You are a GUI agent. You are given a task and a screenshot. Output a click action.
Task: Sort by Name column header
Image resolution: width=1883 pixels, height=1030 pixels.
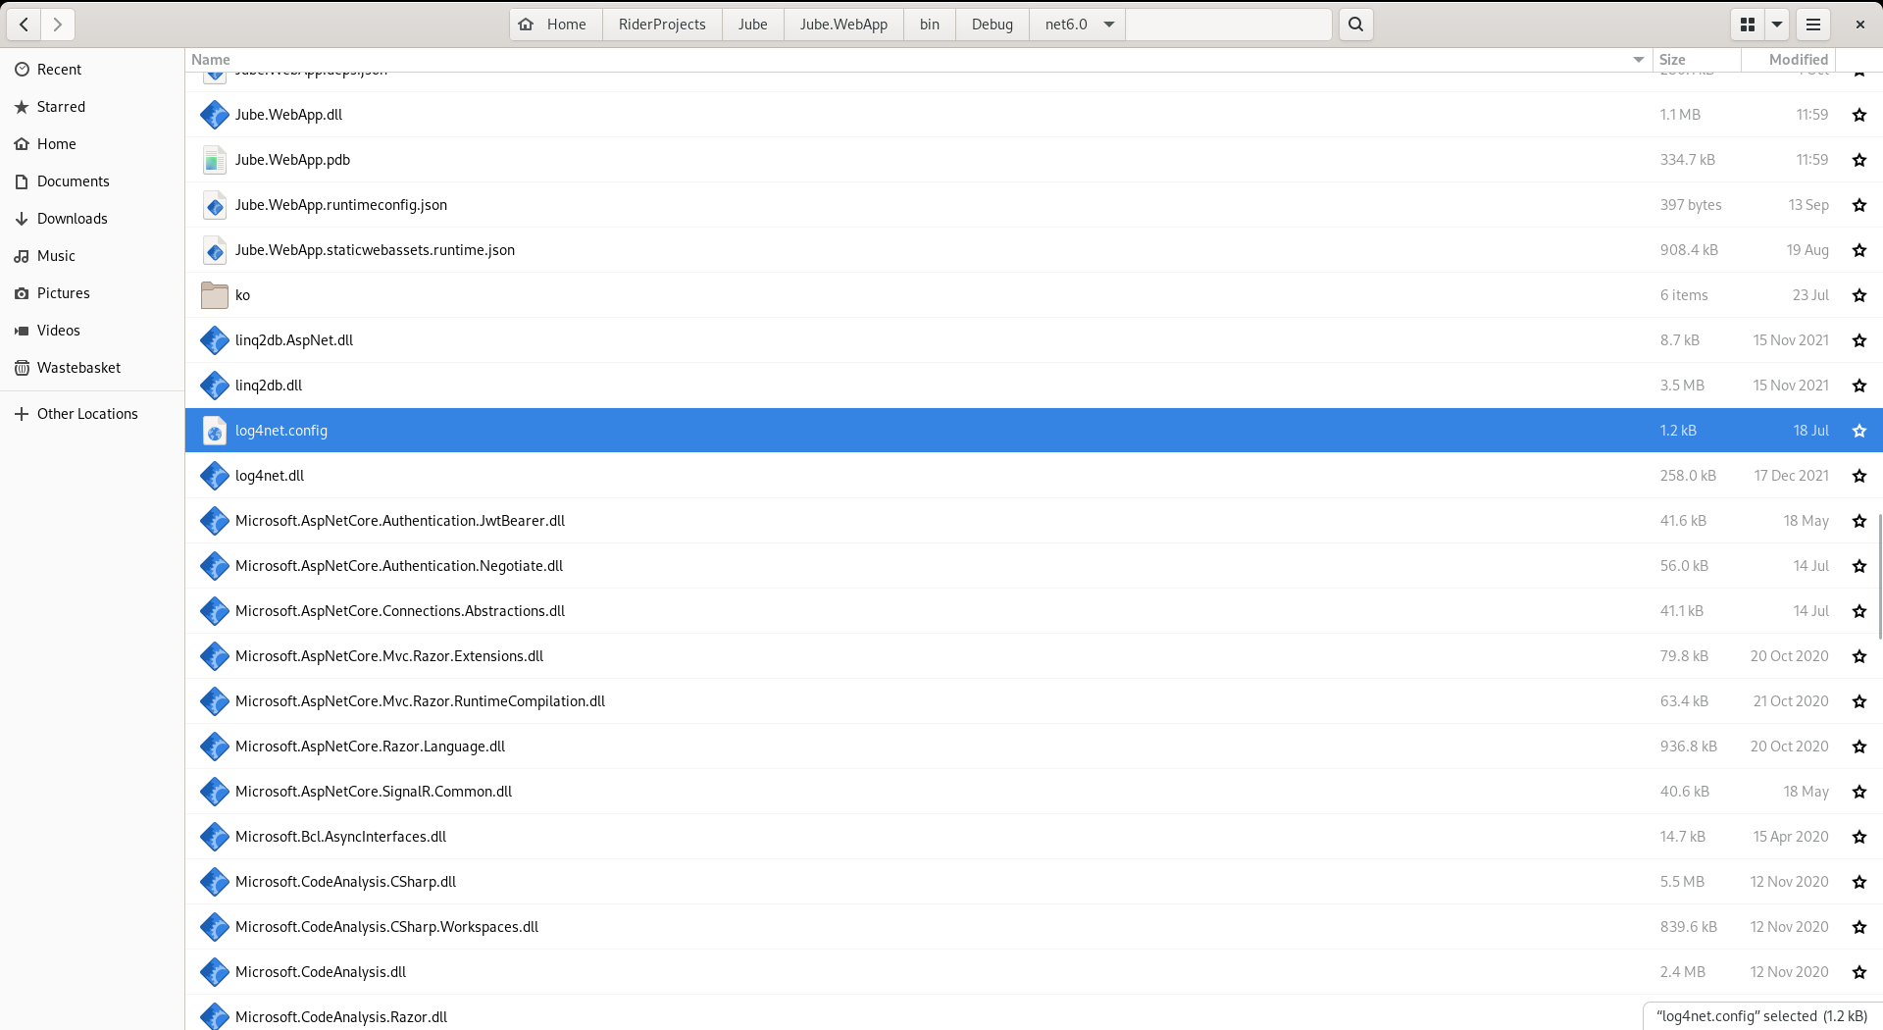coord(918,60)
